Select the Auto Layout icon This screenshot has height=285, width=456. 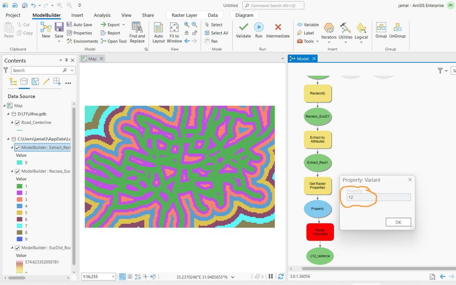click(159, 27)
